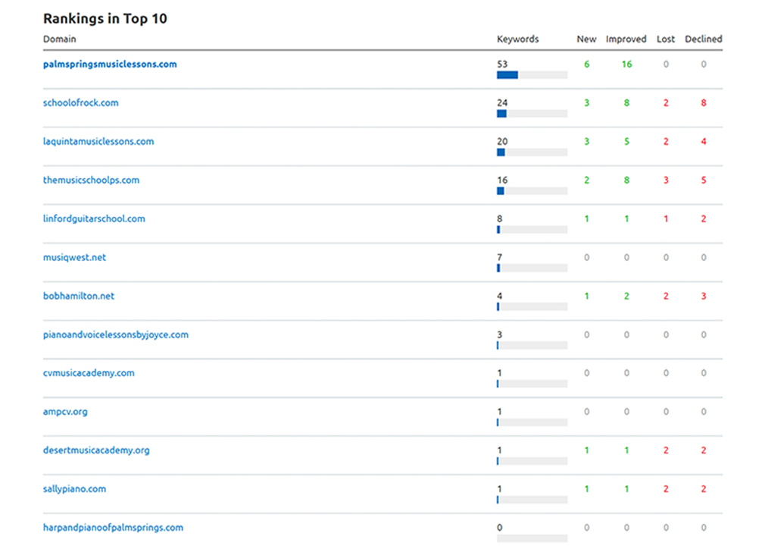Click the keywords bar for musiqwest.net

pyautogui.click(x=532, y=268)
